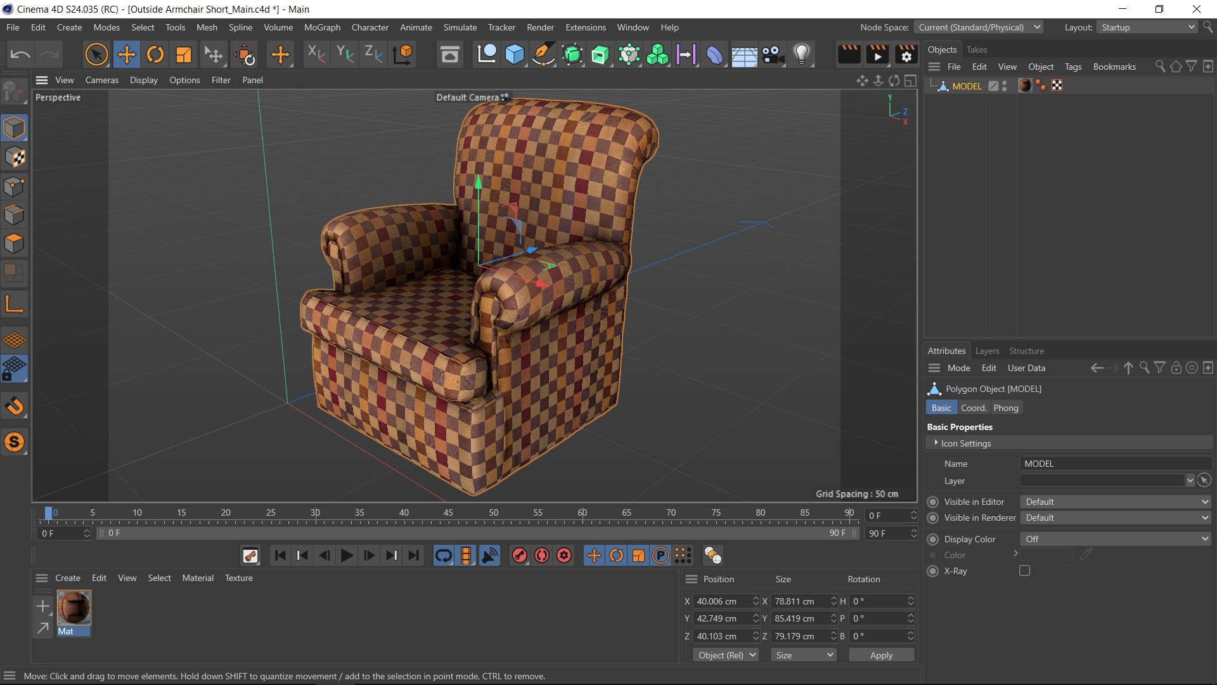Switch to the Coord. tab
Image resolution: width=1217 pixels, height=685 pixels.
coord(974,408)
